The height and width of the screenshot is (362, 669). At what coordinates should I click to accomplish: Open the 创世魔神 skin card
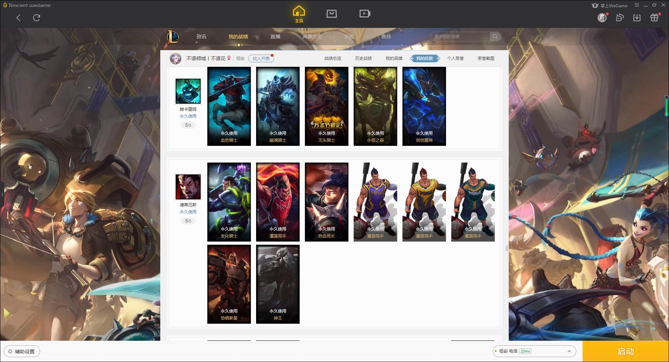pyautogui.click(x=424, y=106)
